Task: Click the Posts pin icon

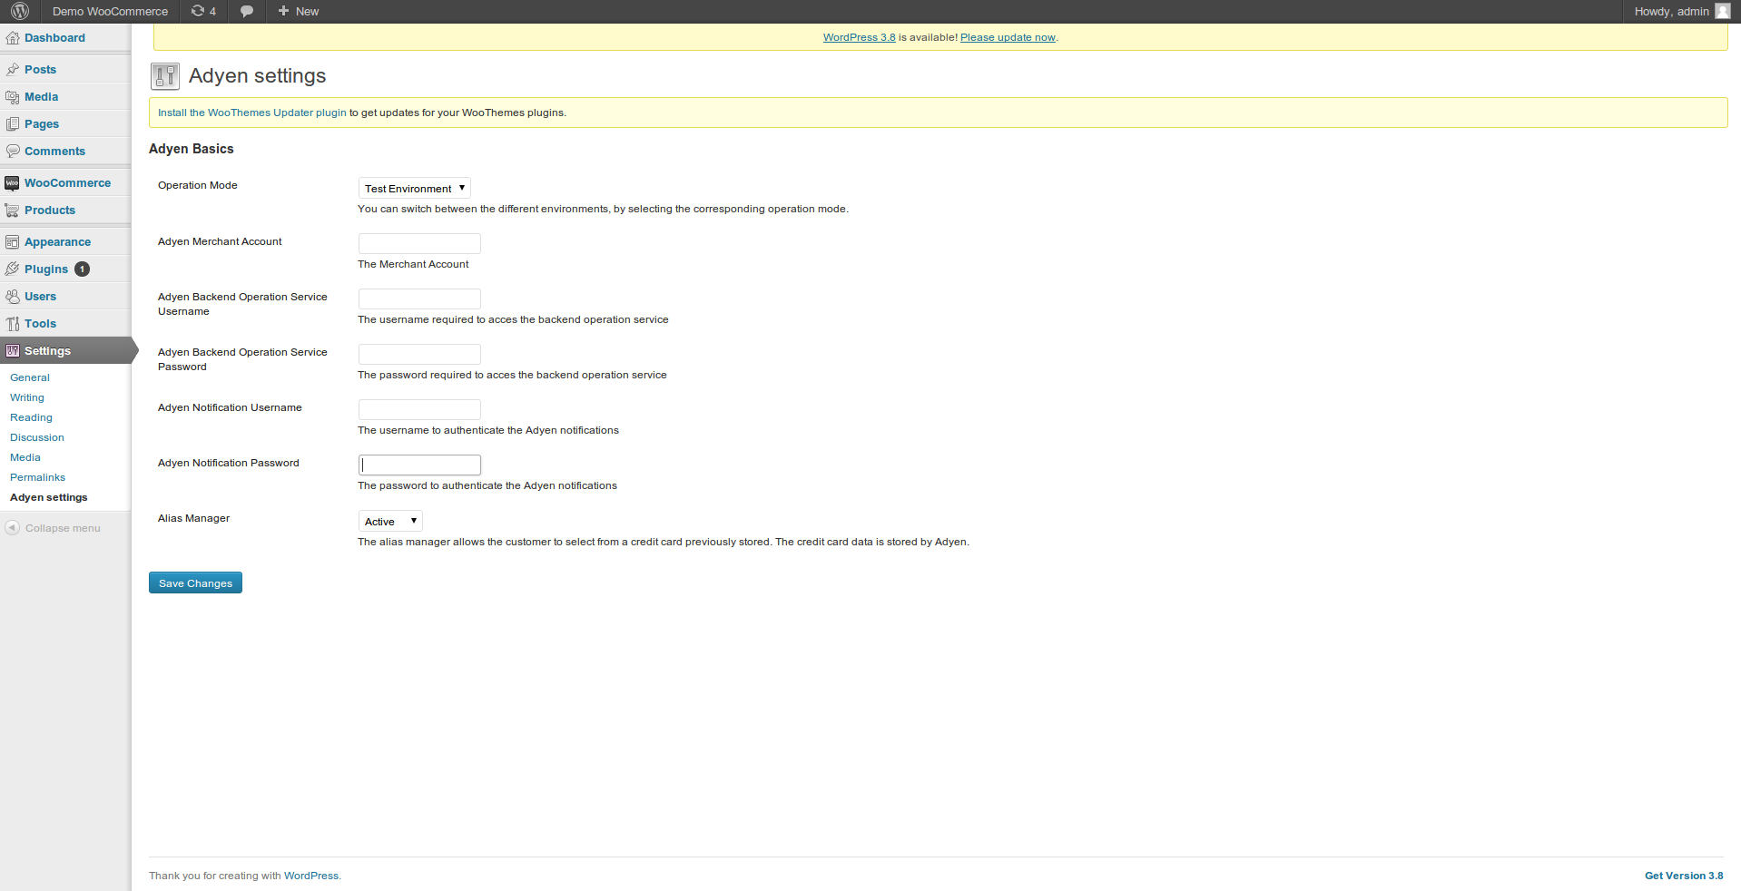Action: coord(13,70)
